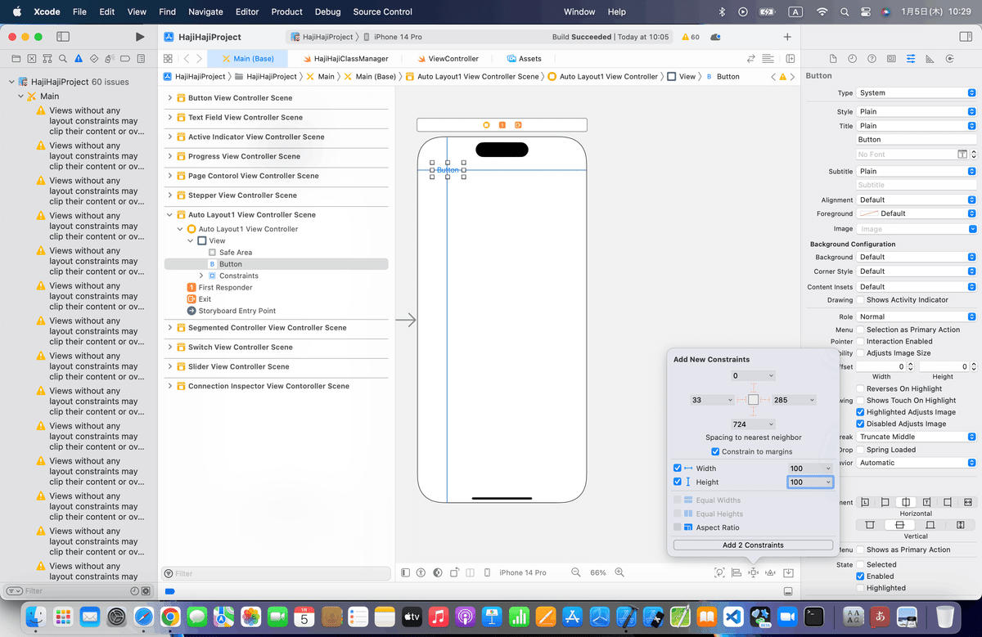Toggle the right inspectors panel
Image resolution: width=982 pixels, height=637 pixels.
(964, 37)
